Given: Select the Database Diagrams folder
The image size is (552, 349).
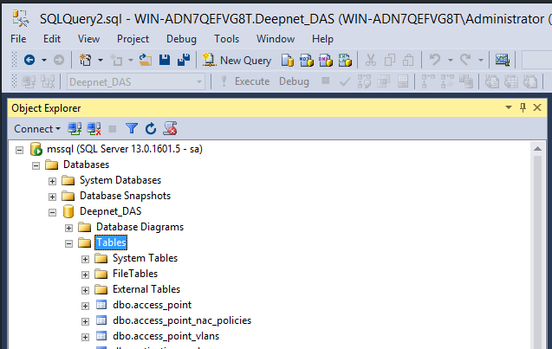Looking at the screenshot, I should pos(140,227).
